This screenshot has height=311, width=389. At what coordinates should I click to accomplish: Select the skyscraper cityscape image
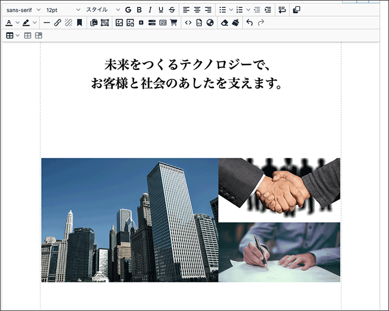point(130,220)
